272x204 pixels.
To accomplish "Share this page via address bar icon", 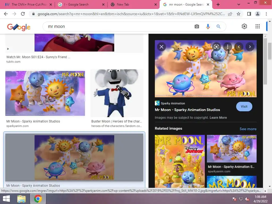I will click(230, 14).
